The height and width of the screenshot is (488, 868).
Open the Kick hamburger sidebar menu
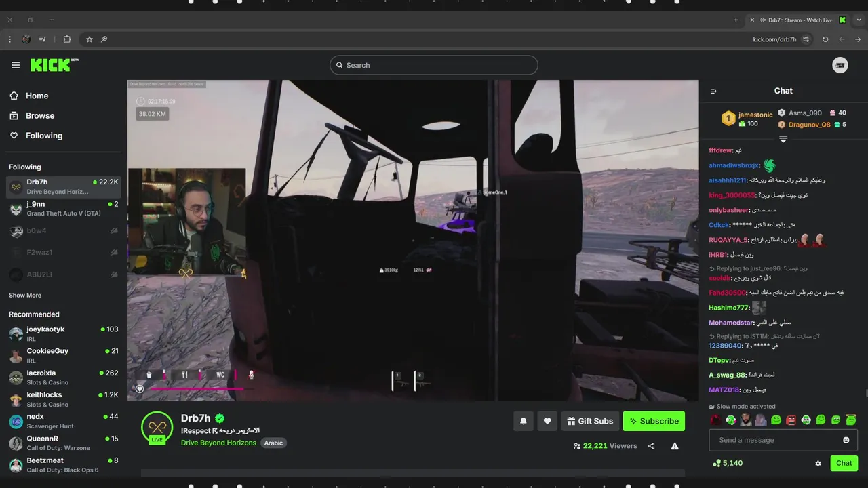coord(16,65)
